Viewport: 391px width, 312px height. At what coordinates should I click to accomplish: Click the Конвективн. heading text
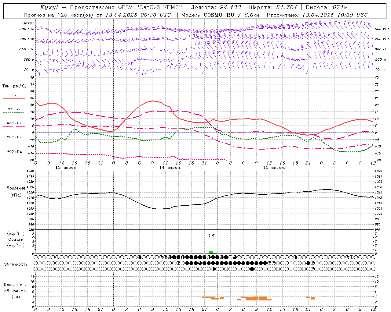tap(16, 285)
